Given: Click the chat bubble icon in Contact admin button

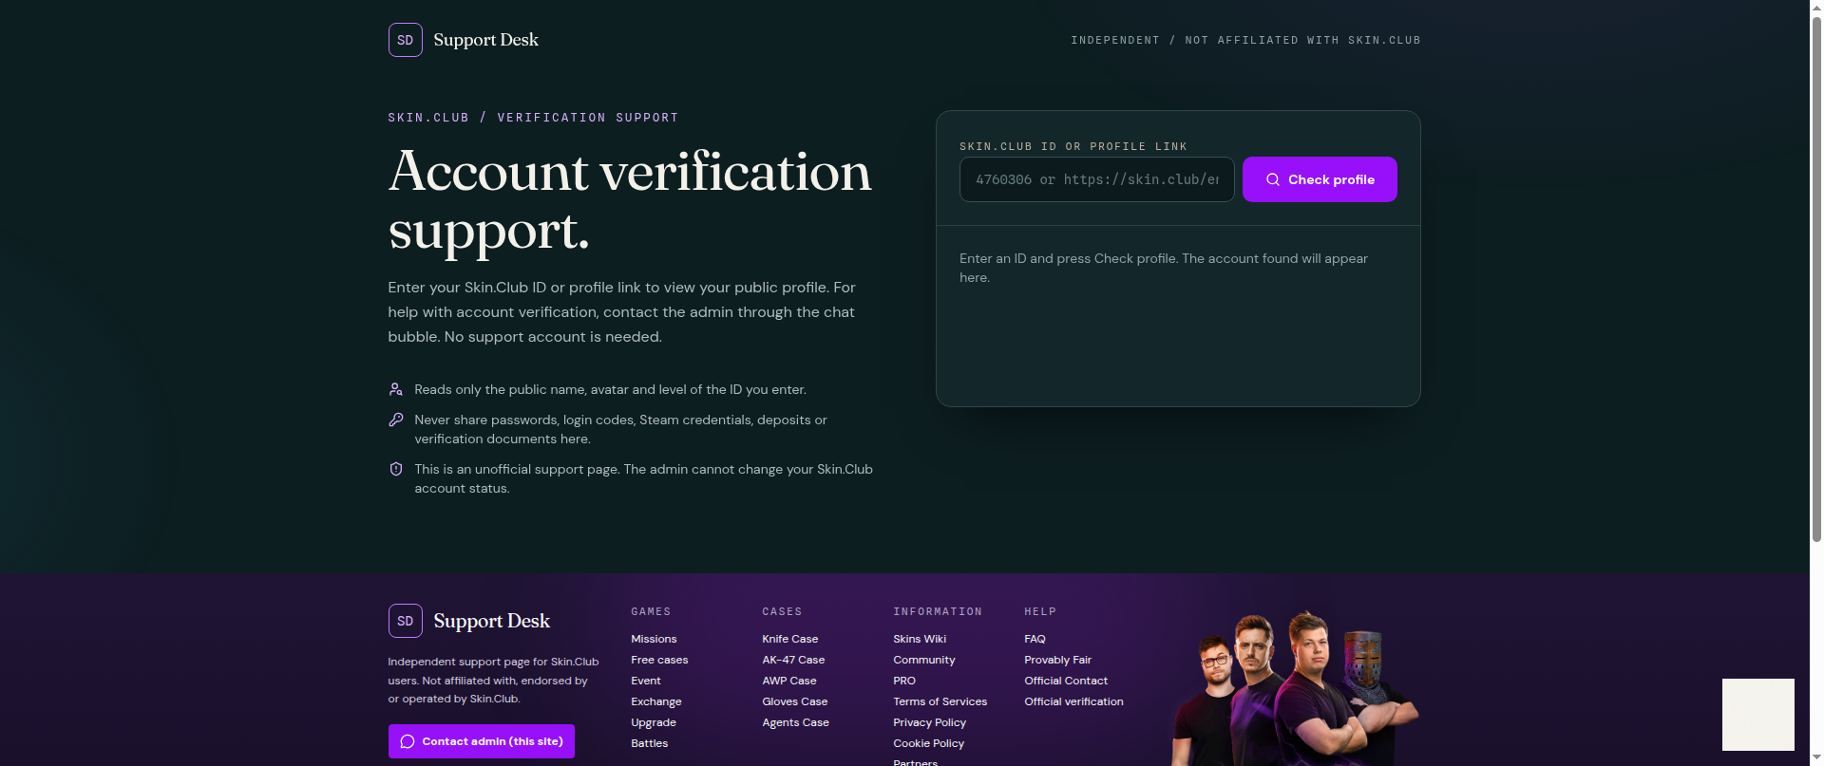Looking at the screenshot, I should pyautogui.click(x=408, y=741).
